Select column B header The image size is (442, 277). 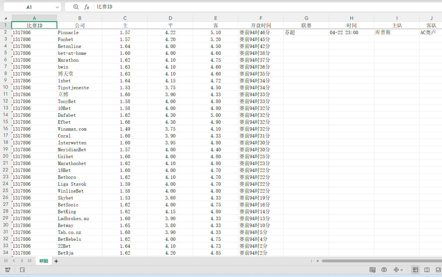80,18
